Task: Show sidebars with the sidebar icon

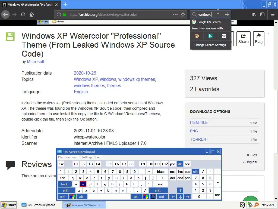Action: [x=262, y=15]
